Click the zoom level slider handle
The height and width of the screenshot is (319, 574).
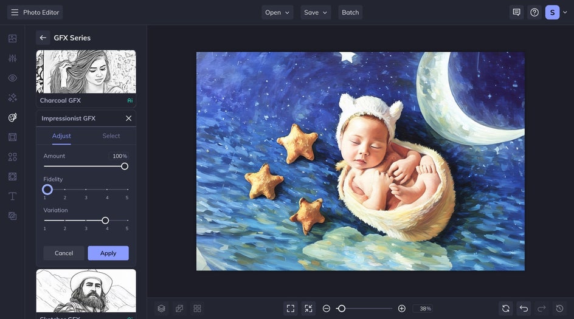[x=342, y=309]
